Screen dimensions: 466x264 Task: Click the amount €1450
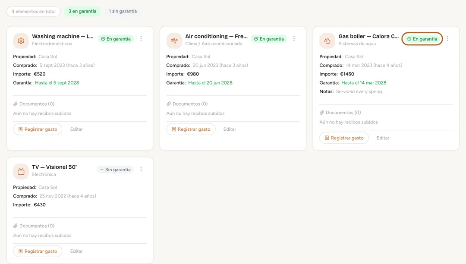(x=347, y=74)
